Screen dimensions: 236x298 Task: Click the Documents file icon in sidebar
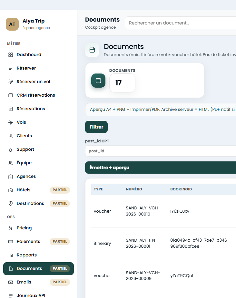click(x=11, y=269)
